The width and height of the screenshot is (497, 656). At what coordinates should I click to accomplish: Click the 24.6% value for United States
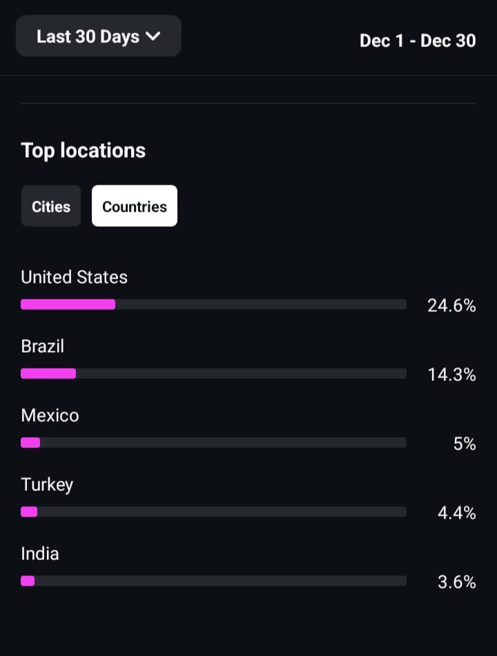click(x=451, y=306)
